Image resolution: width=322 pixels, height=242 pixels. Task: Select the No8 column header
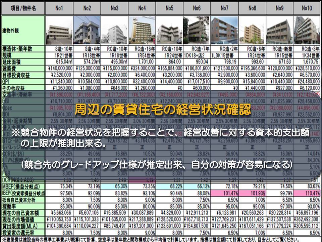[x=252, y=8]
